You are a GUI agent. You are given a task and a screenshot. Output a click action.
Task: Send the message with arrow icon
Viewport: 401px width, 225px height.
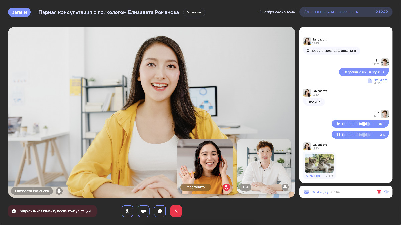[x=387, y=192]
